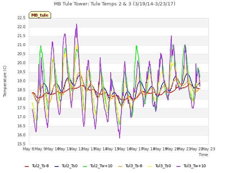Screen dimensions: 230x173
Task: Click the 22.5 y-axis tick label
Action: pyautogui.click(x=22, y=18)
